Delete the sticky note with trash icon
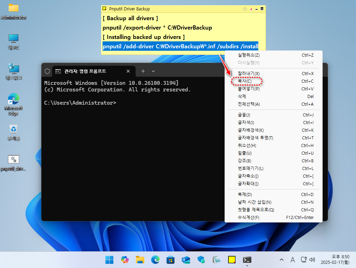 coord(262,9)
